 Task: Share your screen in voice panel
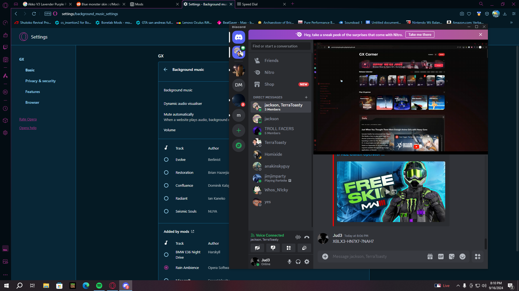click(273, 248)
